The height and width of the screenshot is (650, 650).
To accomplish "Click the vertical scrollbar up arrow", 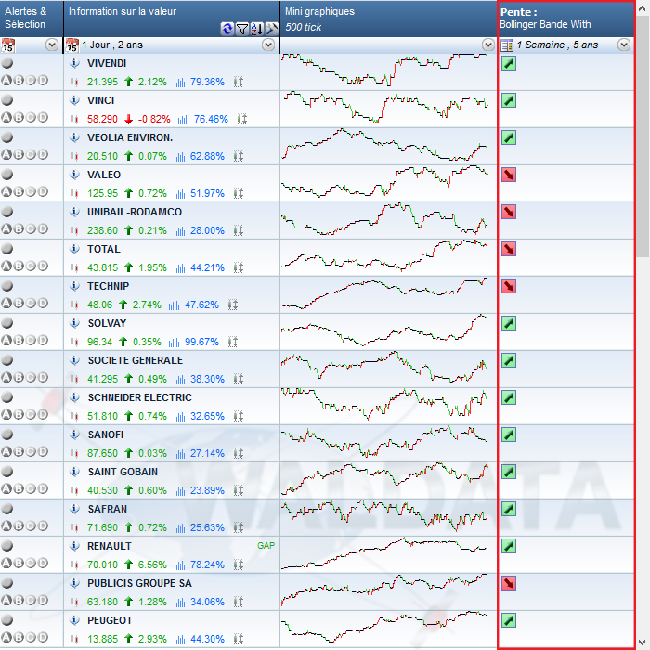I will [643, 7].
